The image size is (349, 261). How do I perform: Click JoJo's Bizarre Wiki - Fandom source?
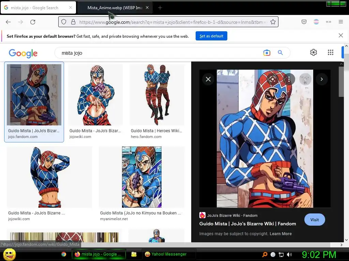232,215
